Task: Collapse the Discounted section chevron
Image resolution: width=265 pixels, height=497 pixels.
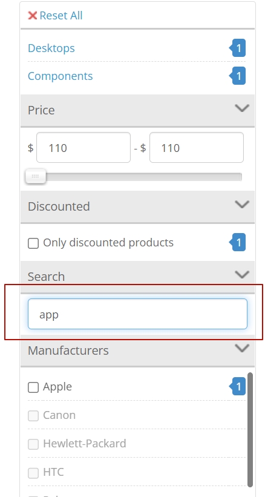Action: [x=242, y=205]
